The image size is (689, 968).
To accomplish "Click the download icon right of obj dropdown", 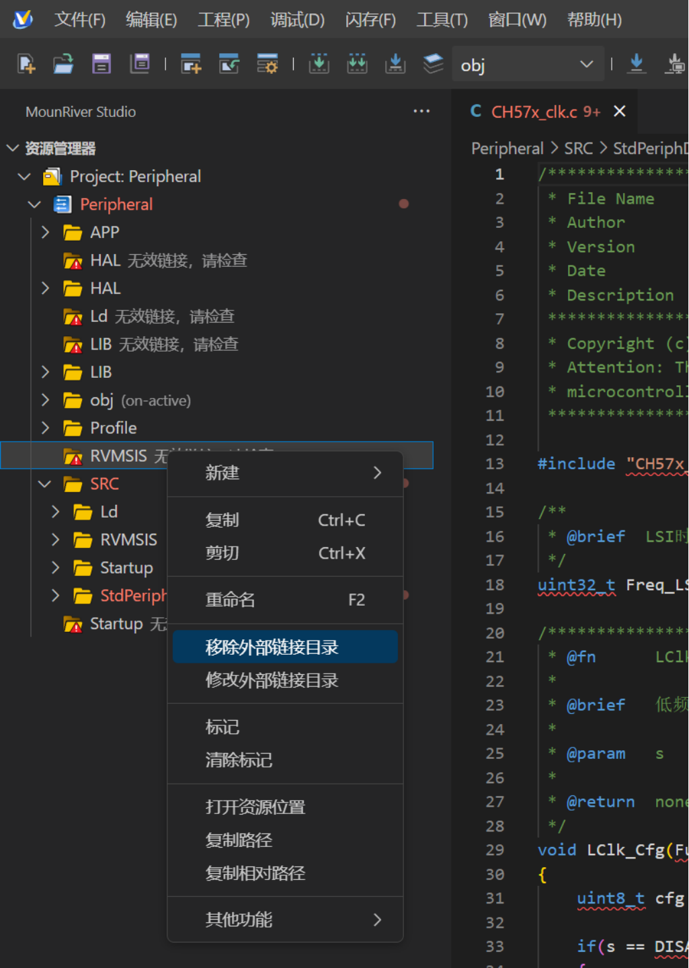I will click(637, 64).
